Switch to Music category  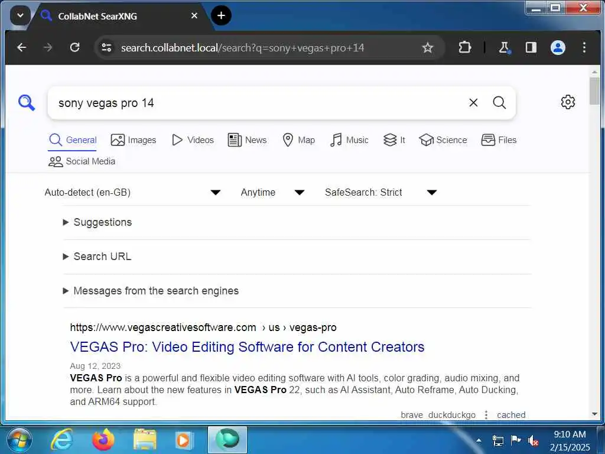coord(349,140)
